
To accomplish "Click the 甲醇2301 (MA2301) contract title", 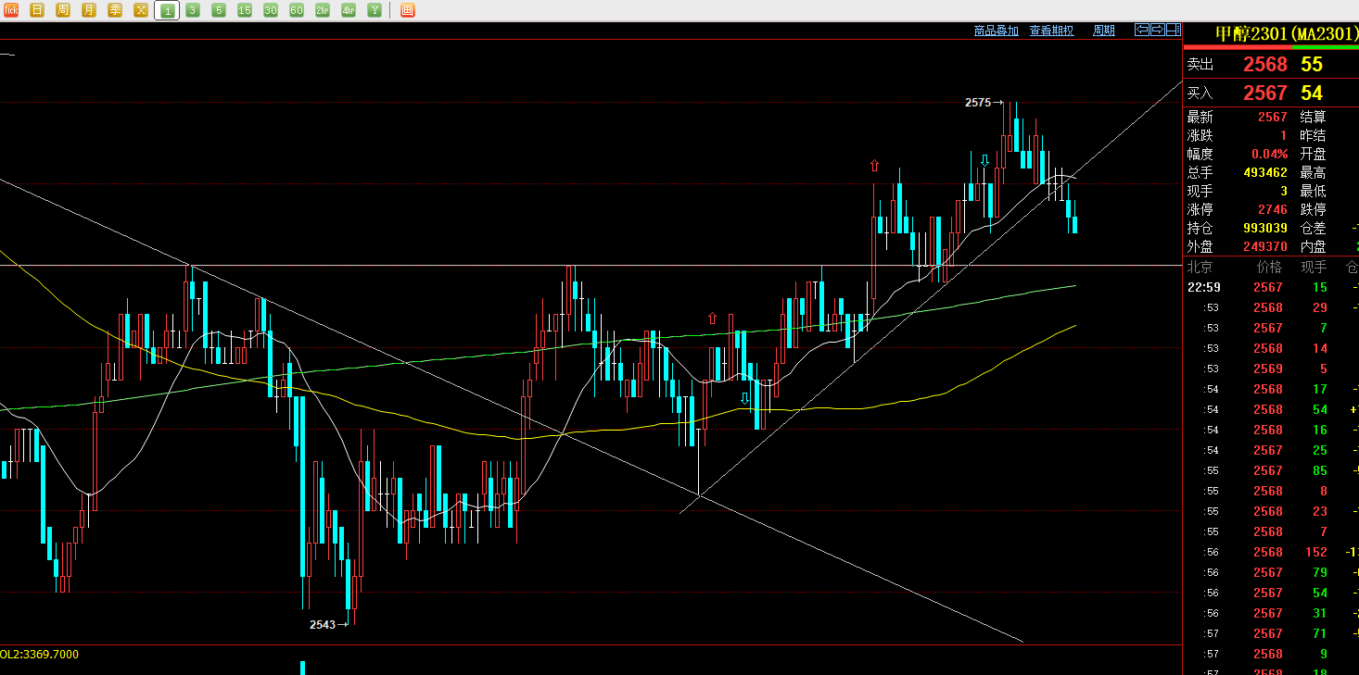I will (1287, 33).
